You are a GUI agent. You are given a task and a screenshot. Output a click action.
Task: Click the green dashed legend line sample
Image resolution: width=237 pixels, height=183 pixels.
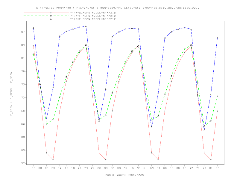tap(46, 16)
